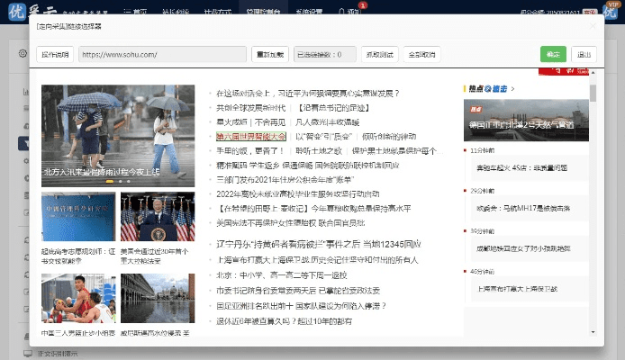
Task: Open 操作说明 instructions
Action: click(54, 54)
